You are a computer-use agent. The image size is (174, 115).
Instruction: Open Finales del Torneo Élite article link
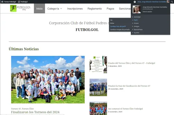pyautogui.click(x=132, y=63)
